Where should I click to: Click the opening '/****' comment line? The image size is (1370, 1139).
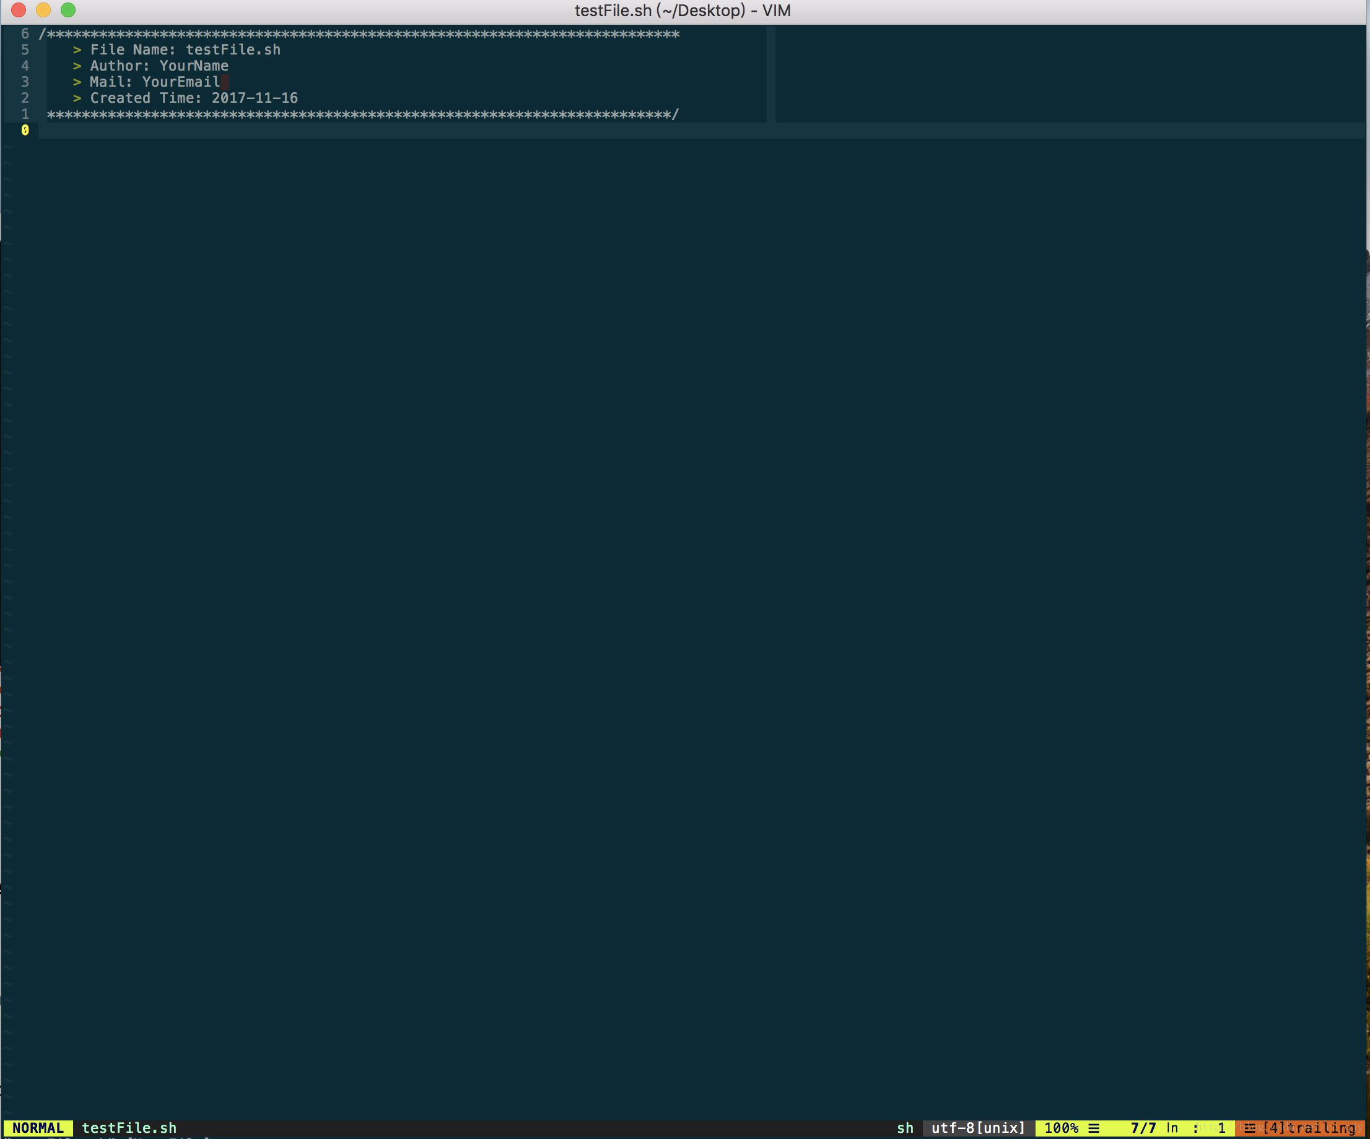click(x=359, y=34)
